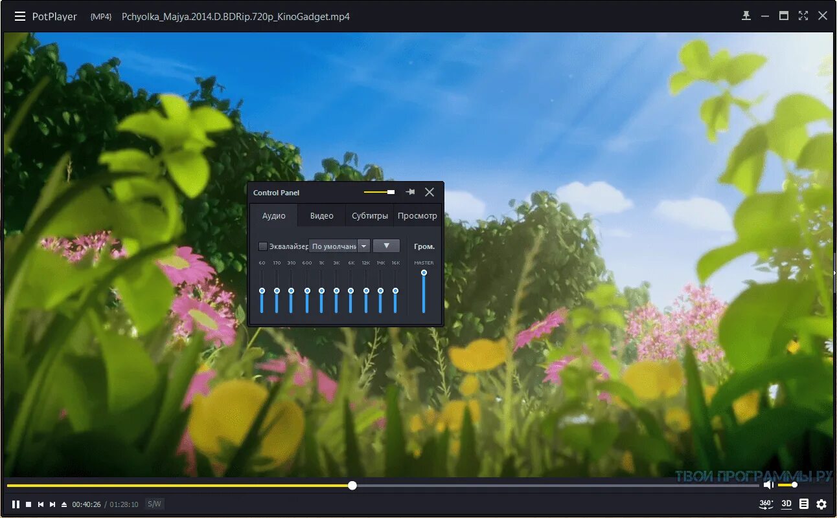The image size is (837, 518).
Task: Switch to the Видео tab
Action: point(321,216)
